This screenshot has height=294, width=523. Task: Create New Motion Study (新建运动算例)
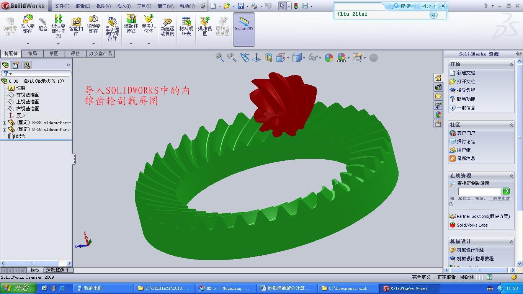point(167,27)
